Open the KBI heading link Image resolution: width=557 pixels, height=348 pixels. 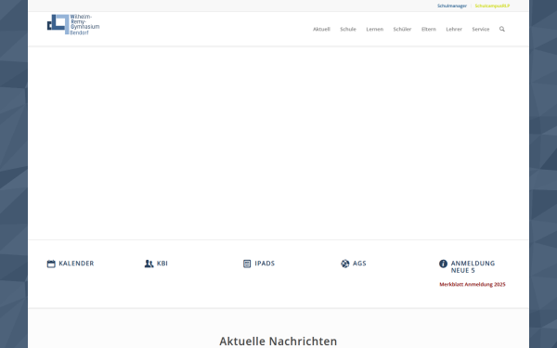(x=162, y=264)
